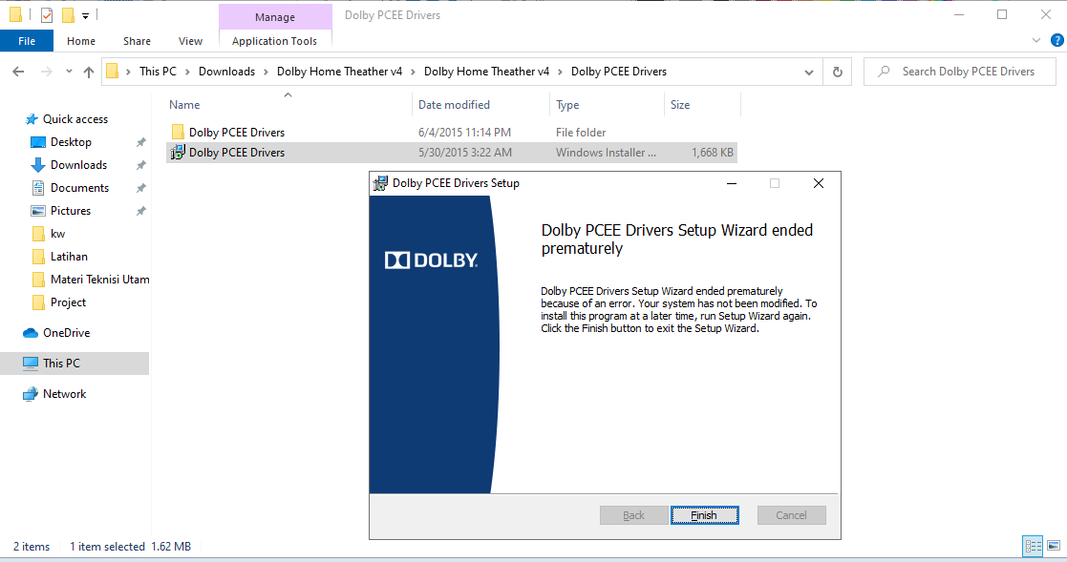
Task: Expand the address bar history dropdown
Action: [808, 72]
